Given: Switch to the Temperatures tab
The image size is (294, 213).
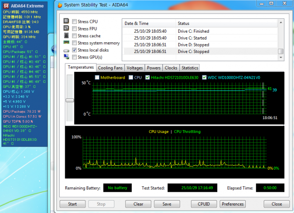Looking at the screenshot, I should 81,67.
